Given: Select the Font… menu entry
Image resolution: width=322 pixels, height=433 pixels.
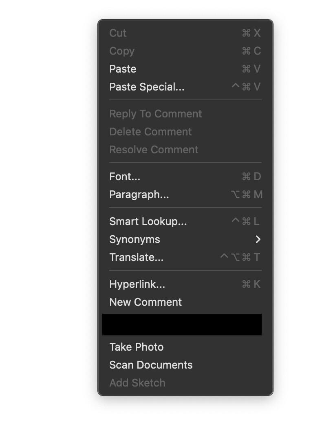Looking at the screenshot, I should (x=185, y=177).
